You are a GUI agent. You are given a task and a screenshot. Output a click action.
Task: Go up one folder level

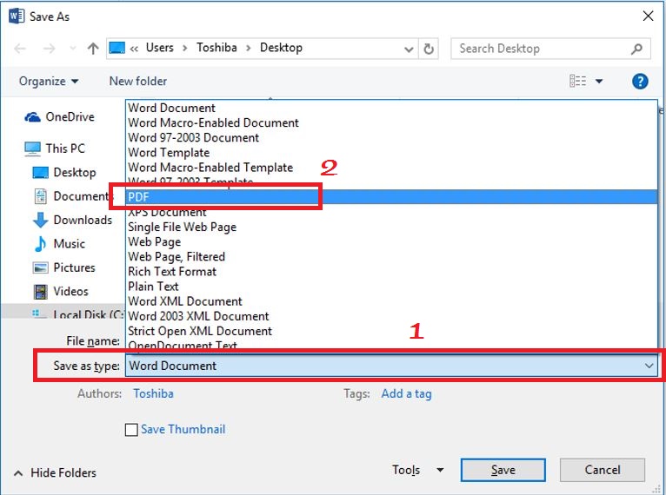92,49
